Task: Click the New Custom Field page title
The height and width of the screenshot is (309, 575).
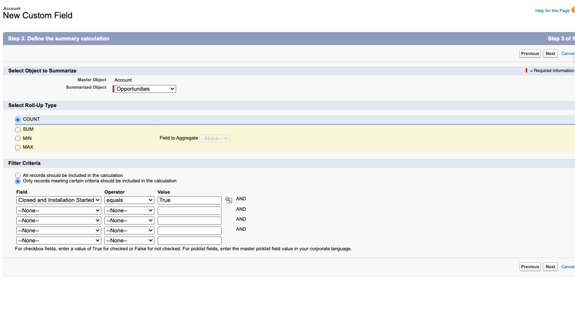Action: coord(38,15)
